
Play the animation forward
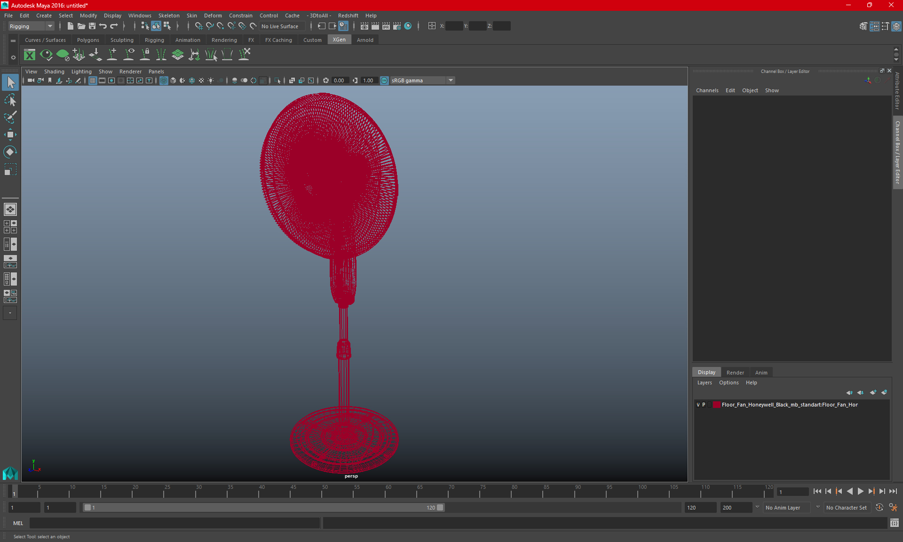point(861,491)
